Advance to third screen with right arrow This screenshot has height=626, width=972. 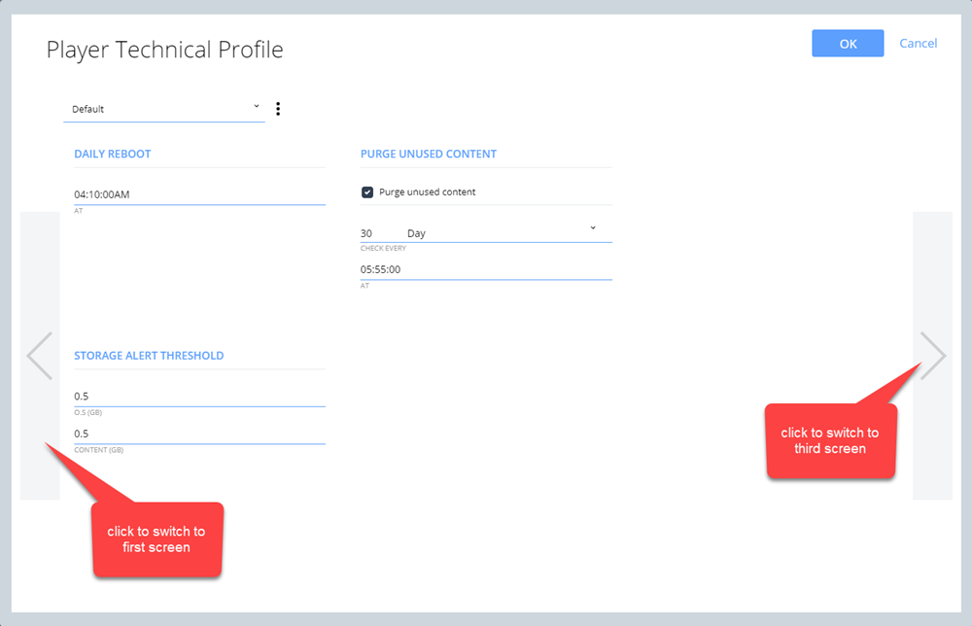coord(932,355)
